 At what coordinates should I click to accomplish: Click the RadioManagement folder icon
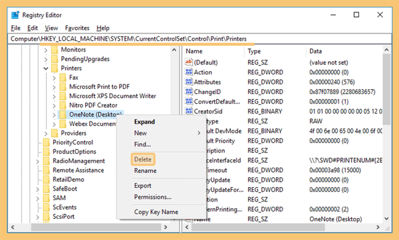(46, 161)
